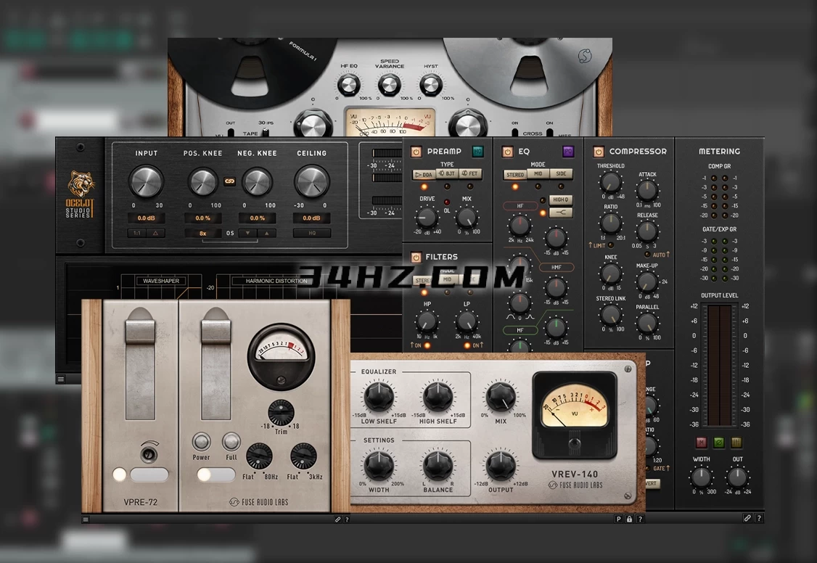The width and height of the screenshot is (817, 563).
Task: Click the down arrow next to OS
Action: pyautogui.click(x=247, y=234)
